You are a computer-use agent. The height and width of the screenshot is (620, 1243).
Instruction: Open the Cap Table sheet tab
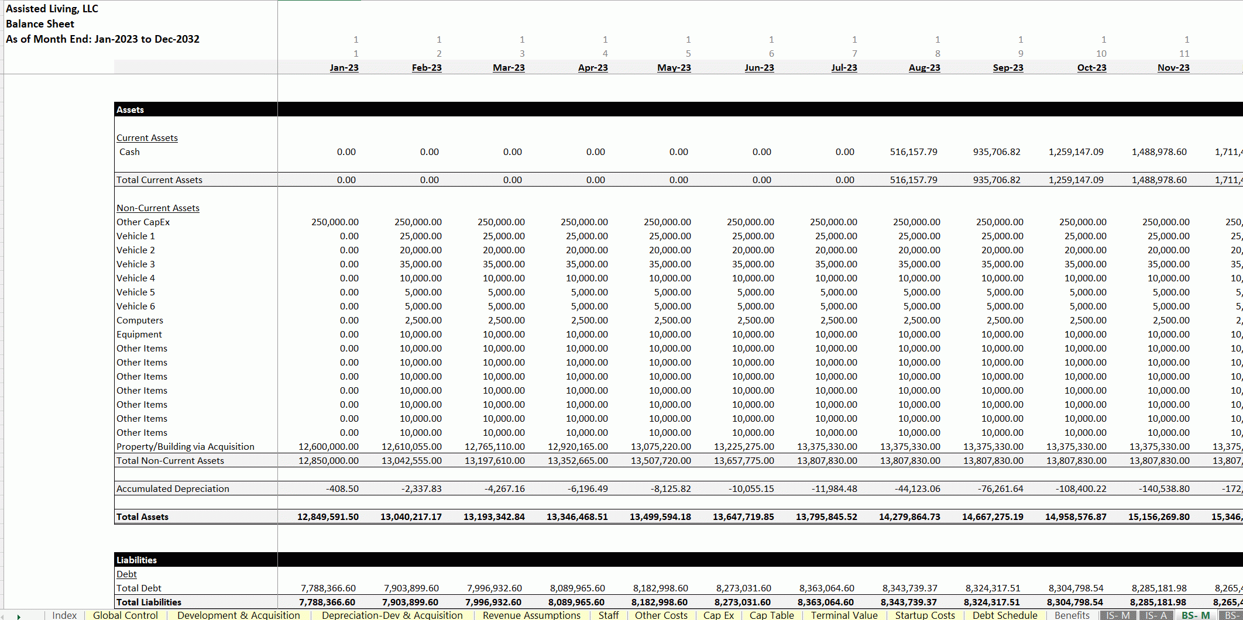tap(771, 615)
